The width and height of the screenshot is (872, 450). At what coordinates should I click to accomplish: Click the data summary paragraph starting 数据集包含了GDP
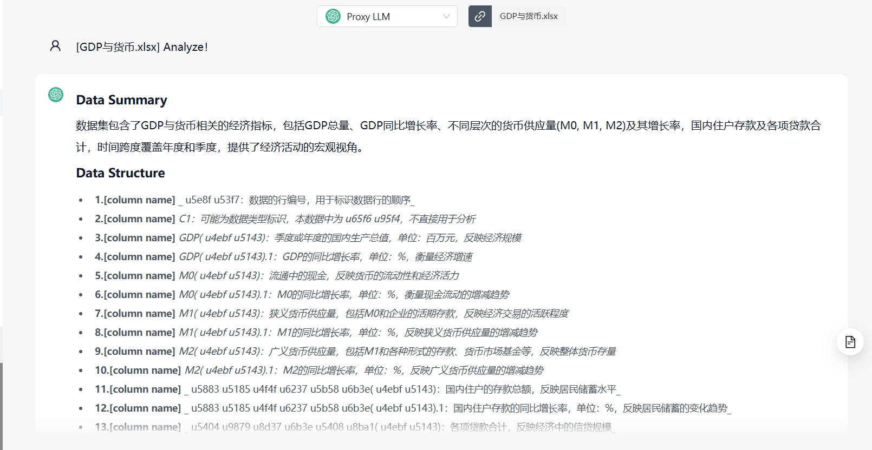click(x=448, y=136)
